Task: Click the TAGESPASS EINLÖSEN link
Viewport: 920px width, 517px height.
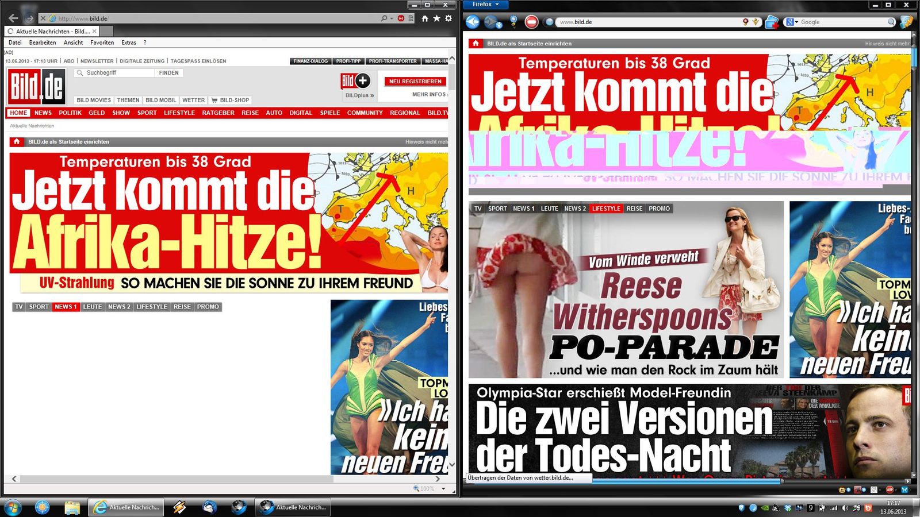Action: click(198, 61)
